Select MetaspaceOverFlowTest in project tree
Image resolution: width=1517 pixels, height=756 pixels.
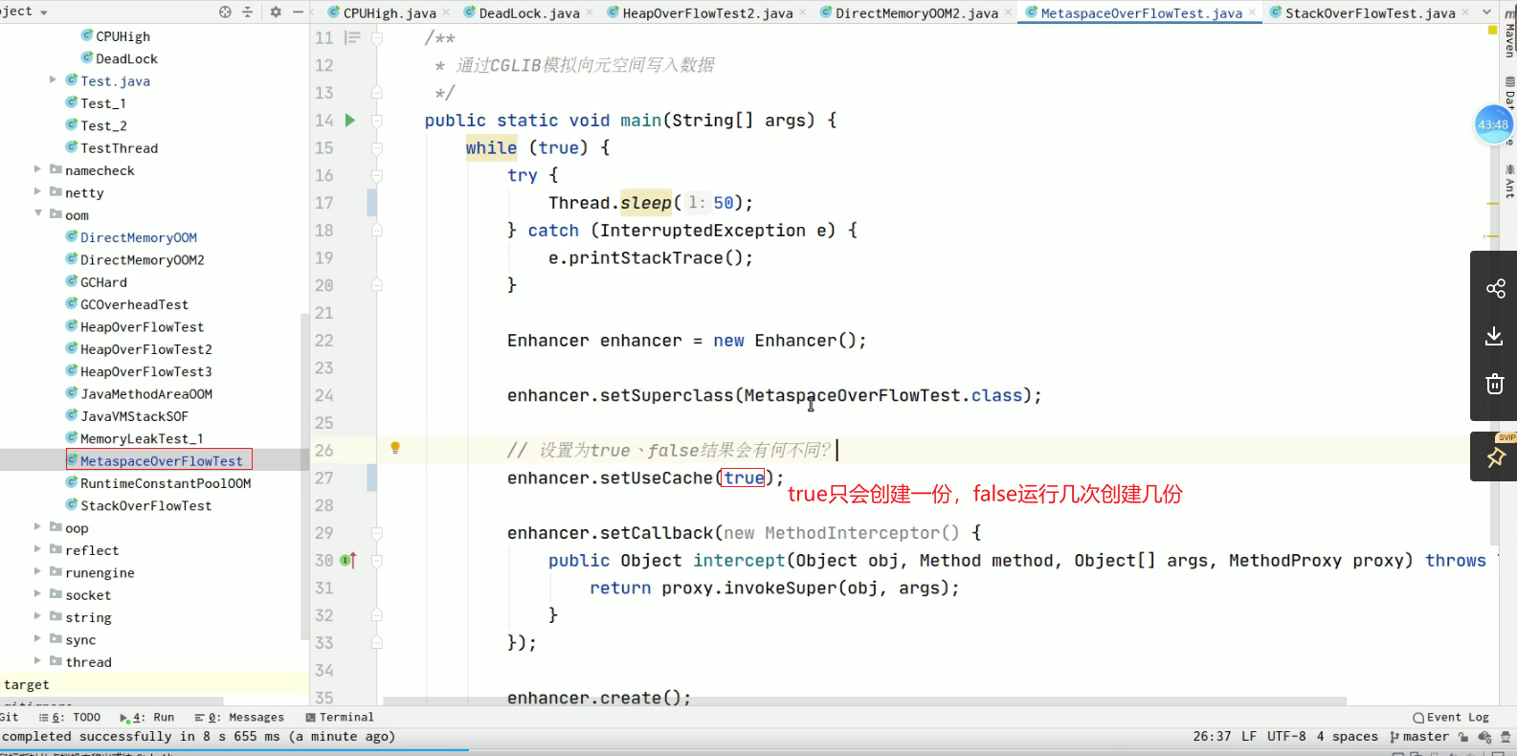click(160, 460)
